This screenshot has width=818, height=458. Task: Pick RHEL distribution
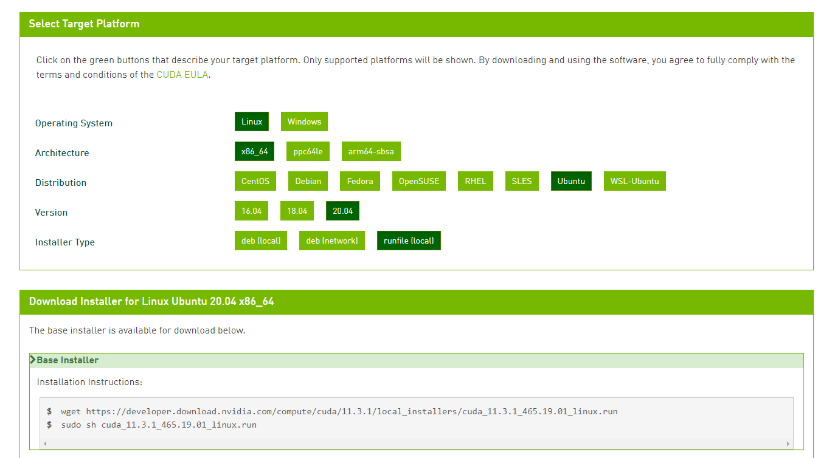click(476, 181)
